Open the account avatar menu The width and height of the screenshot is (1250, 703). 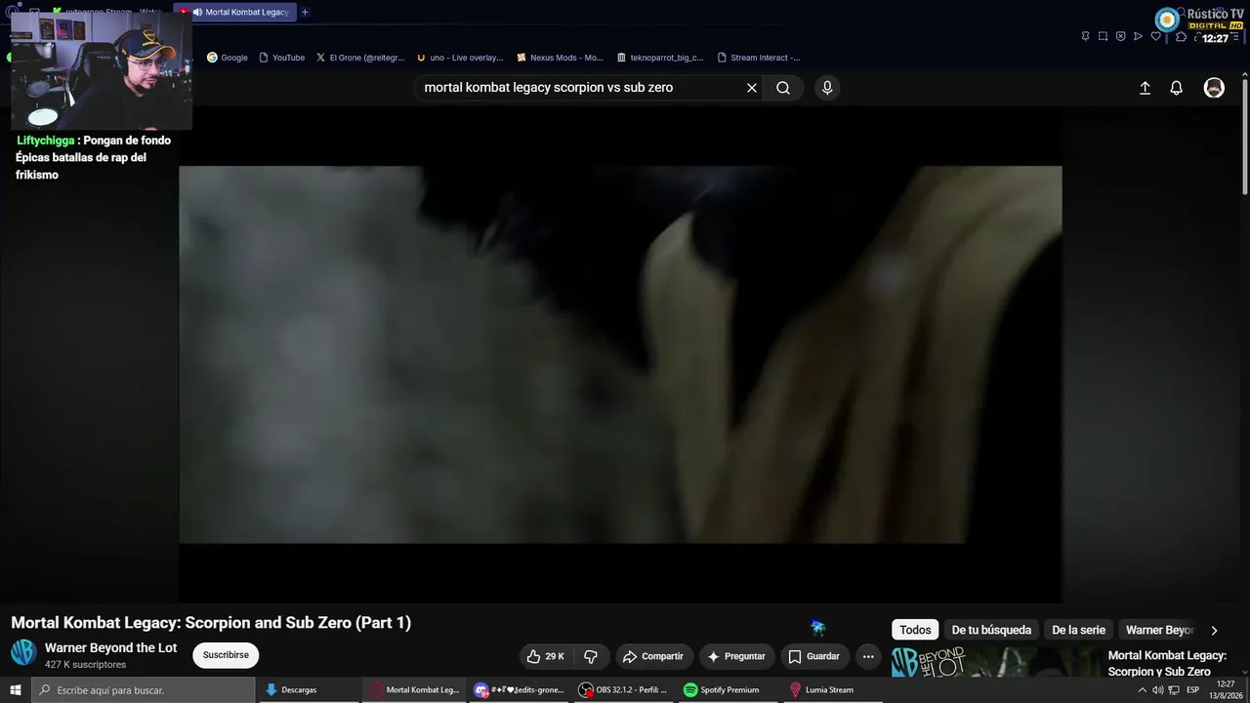[1214, 88]
